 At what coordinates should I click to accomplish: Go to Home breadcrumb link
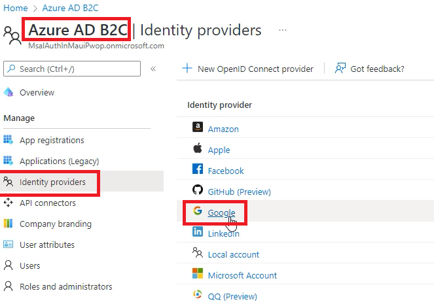tap(16, 8)
